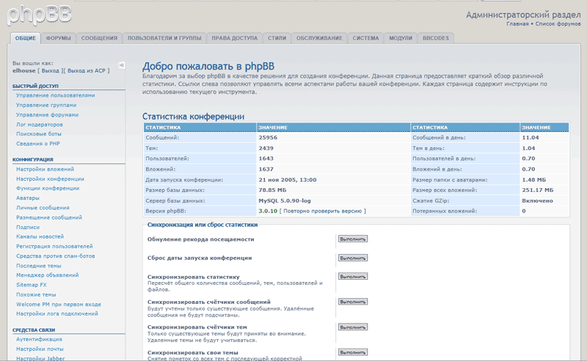Open Средства против спам-ботов
587x361 pixels.
coord(56,256)
